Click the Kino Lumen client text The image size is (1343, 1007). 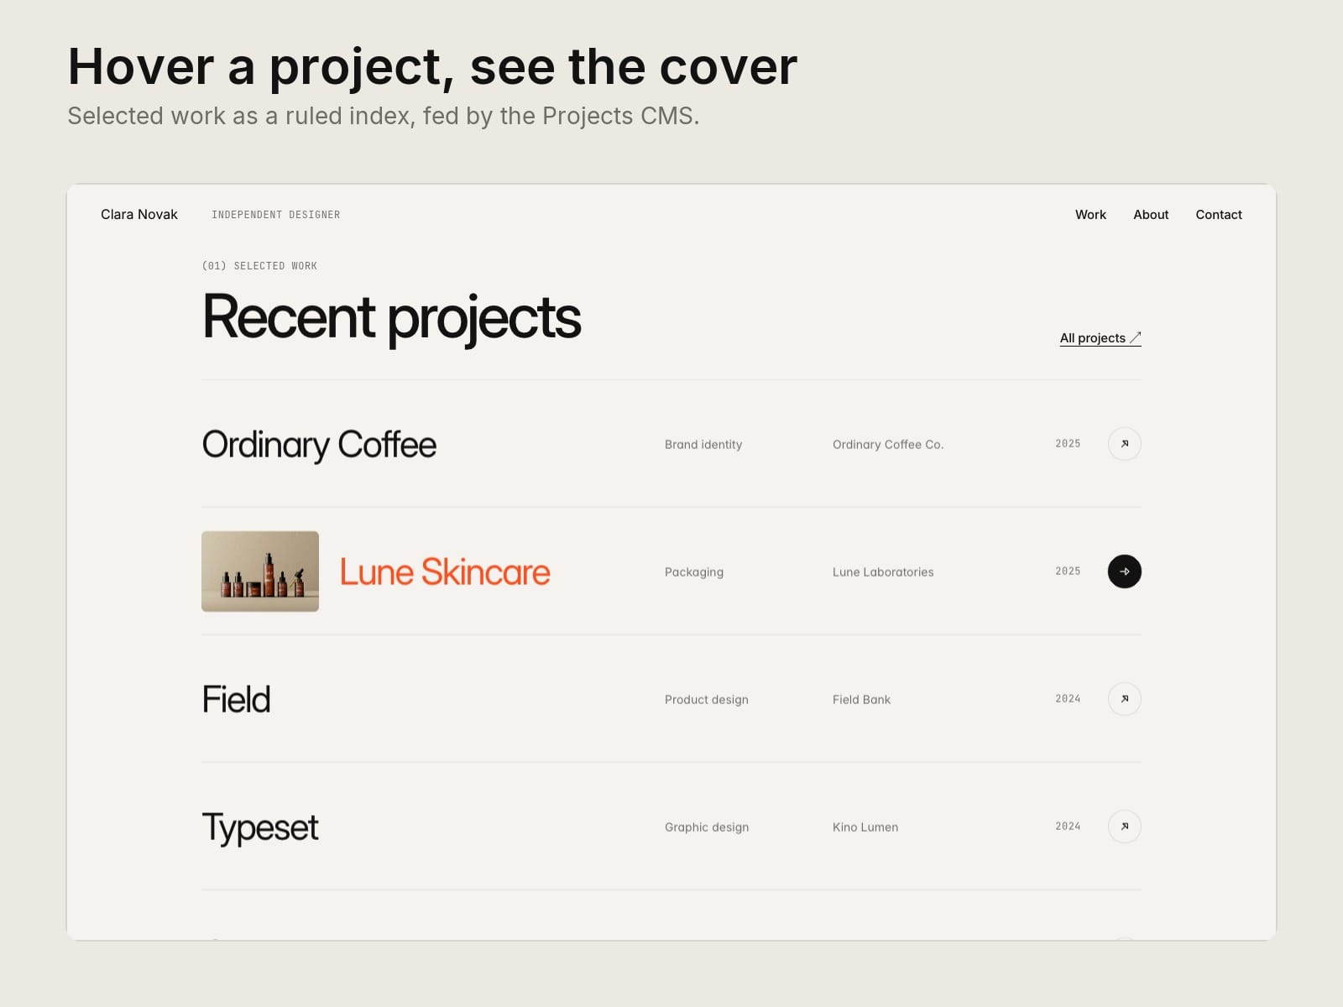coord(865,827)
